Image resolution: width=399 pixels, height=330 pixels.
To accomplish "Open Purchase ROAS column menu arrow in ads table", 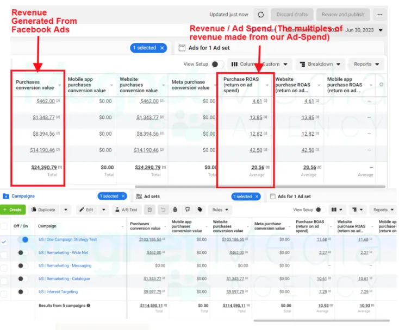I will [x=267, y=85].
